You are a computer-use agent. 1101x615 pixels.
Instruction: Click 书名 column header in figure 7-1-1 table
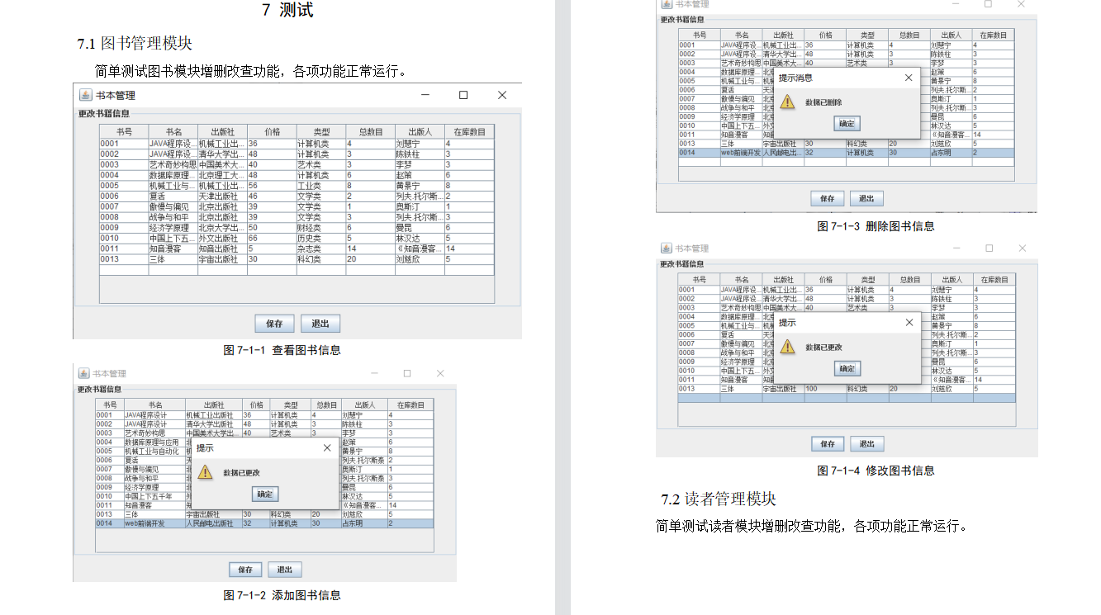click(173, 131)
